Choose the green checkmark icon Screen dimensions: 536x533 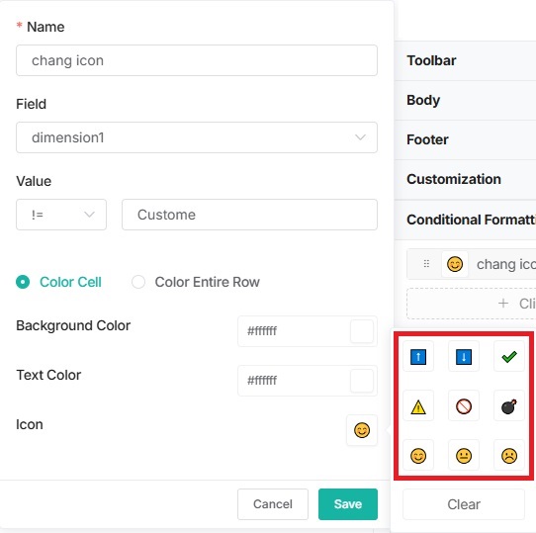509,357
